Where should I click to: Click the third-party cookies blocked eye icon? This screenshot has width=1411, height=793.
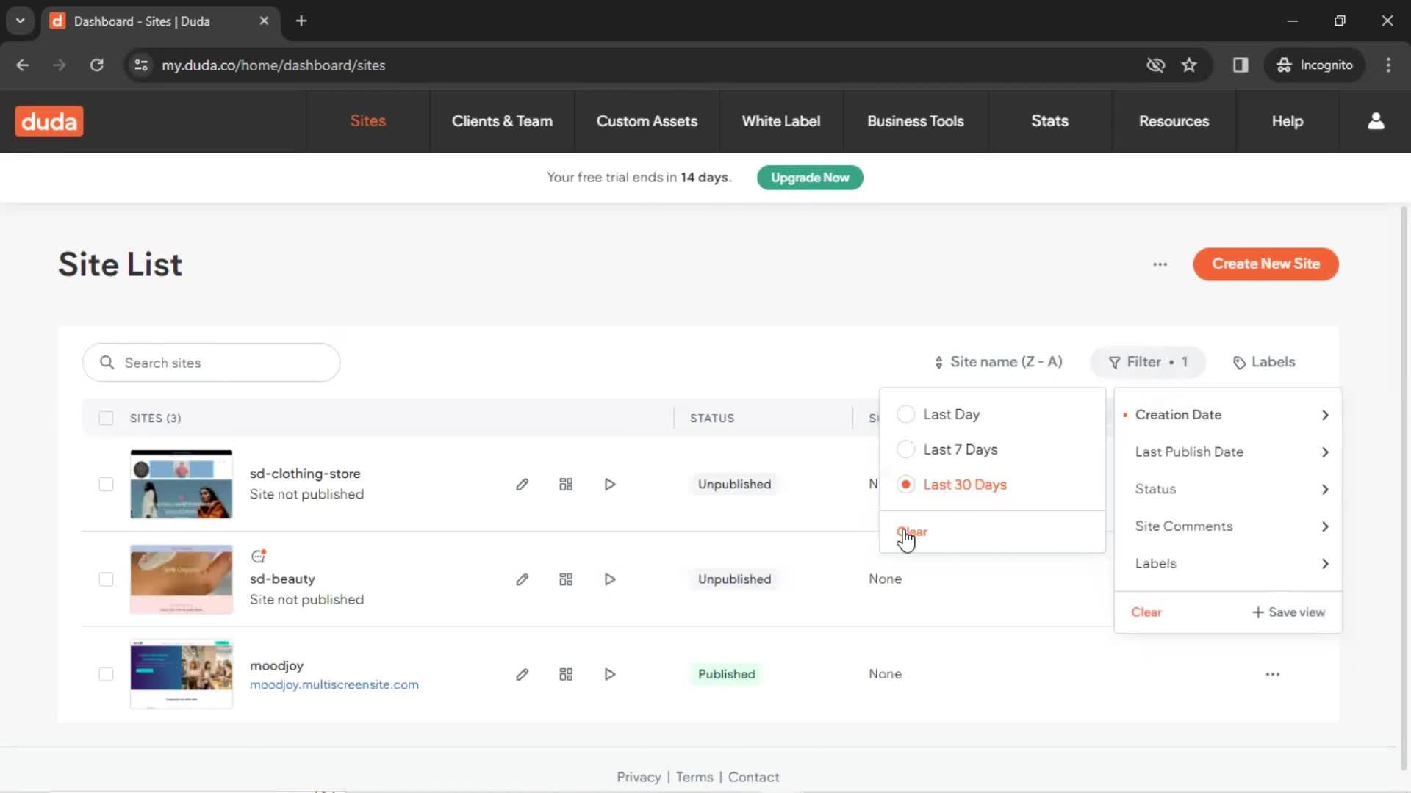[1155, 65]
